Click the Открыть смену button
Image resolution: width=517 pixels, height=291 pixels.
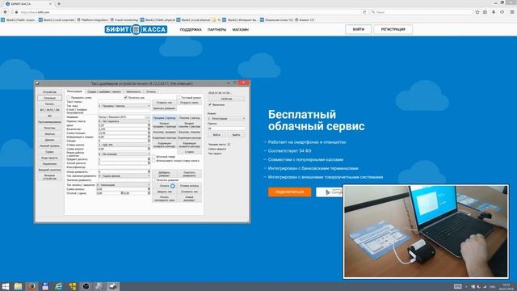(190, 103)
